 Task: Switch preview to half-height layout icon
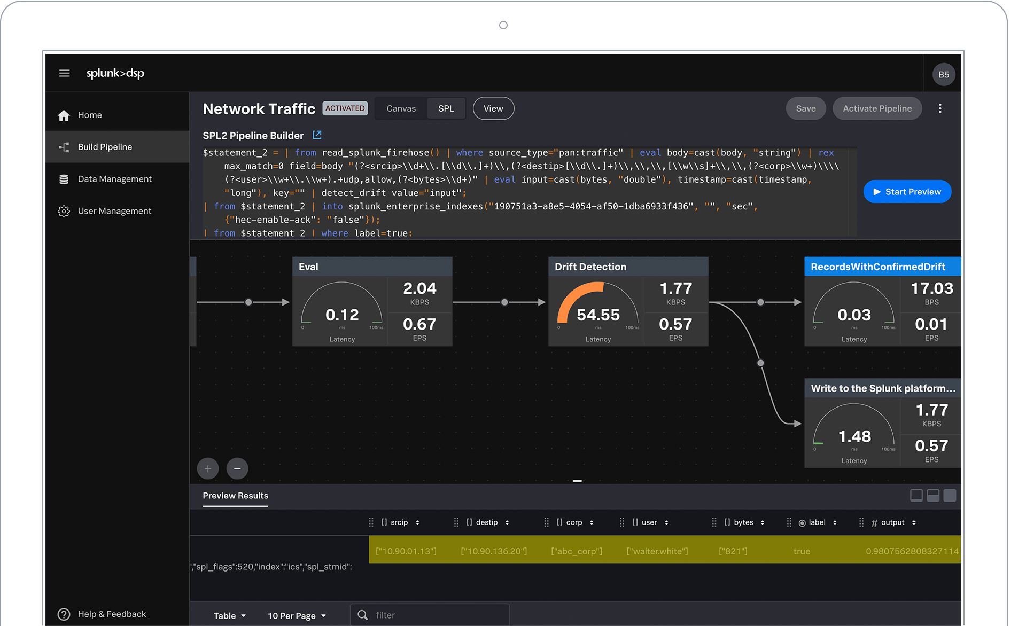[933, 495]
